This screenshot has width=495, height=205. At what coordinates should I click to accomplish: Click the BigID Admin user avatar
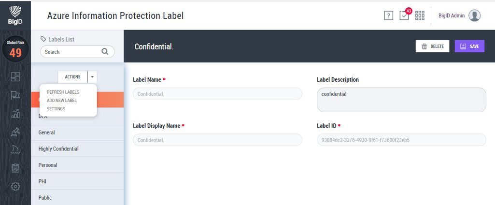pos(475,15)
